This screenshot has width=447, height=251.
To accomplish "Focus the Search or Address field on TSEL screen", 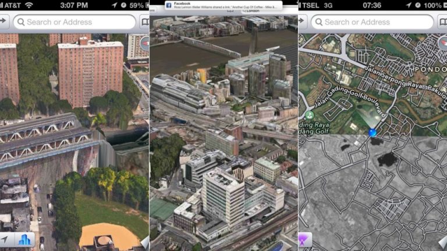I will 372,22.
